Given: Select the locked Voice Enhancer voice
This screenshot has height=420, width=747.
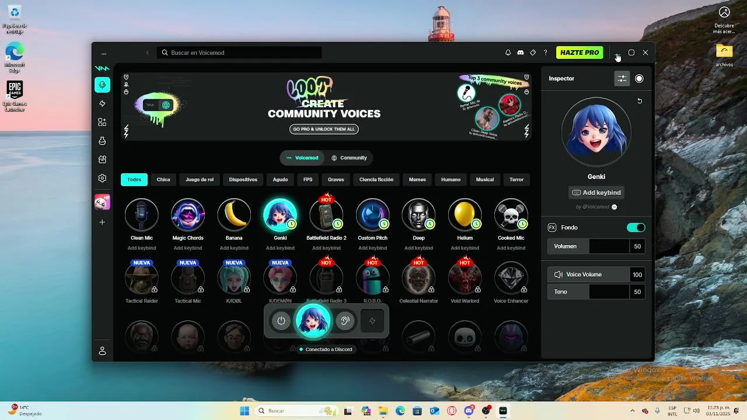Looking at the screenshot, I should click(511, 278).
